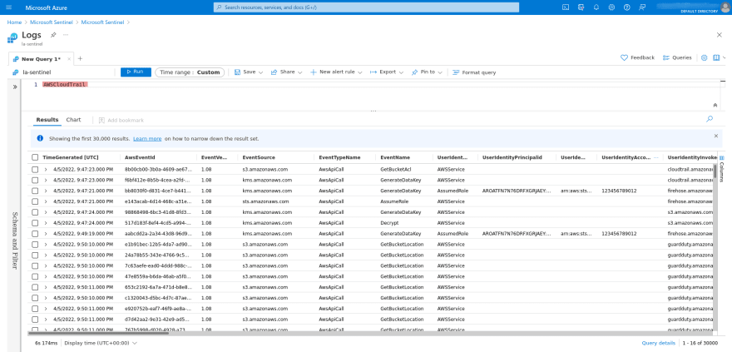Open the ellipsis menu beside Logs title

coord(66,35)
